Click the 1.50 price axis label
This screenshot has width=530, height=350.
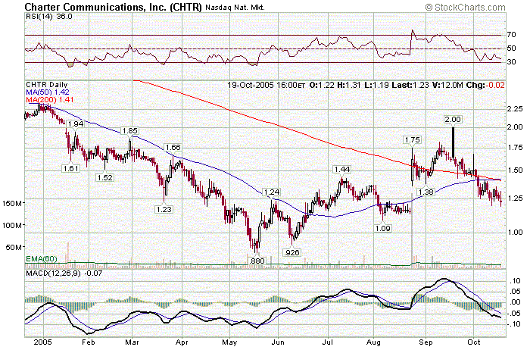click(x=515, y=170)
